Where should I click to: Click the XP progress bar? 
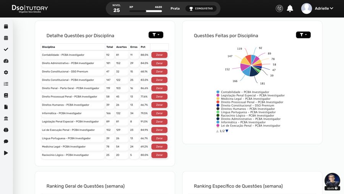point(146,11)
